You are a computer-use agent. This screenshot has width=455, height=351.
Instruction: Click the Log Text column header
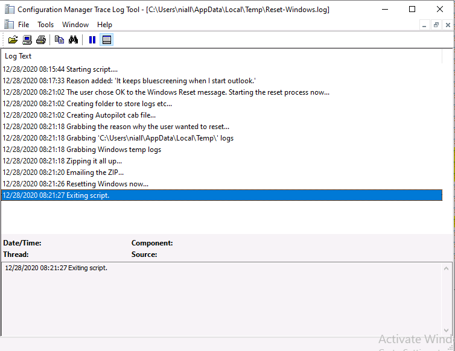click(221, 56)
